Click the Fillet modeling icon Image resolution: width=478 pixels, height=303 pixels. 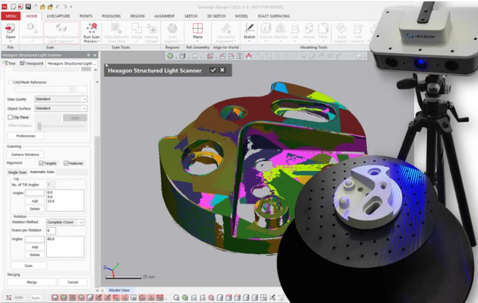[323, 29]
